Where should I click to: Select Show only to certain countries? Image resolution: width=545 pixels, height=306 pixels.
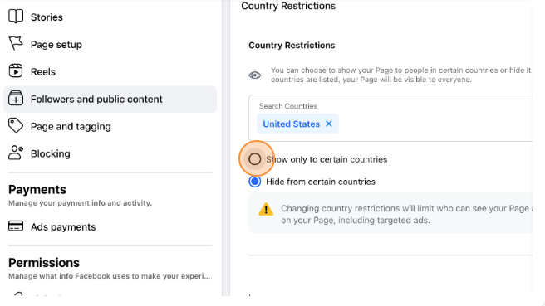(255, 159)
